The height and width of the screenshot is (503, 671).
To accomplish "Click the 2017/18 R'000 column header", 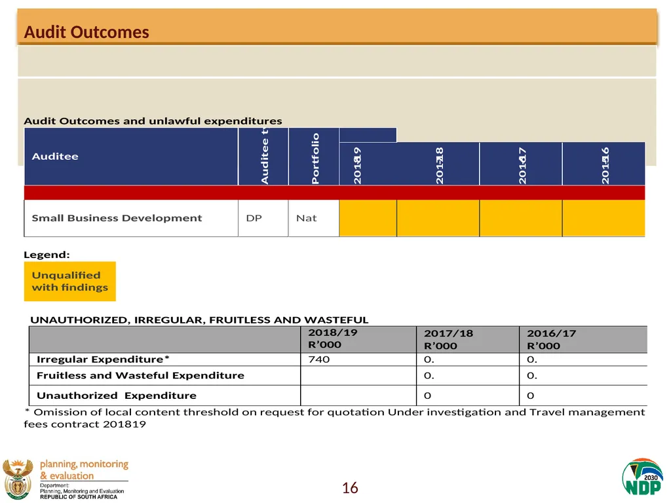I will pos(468,339).
